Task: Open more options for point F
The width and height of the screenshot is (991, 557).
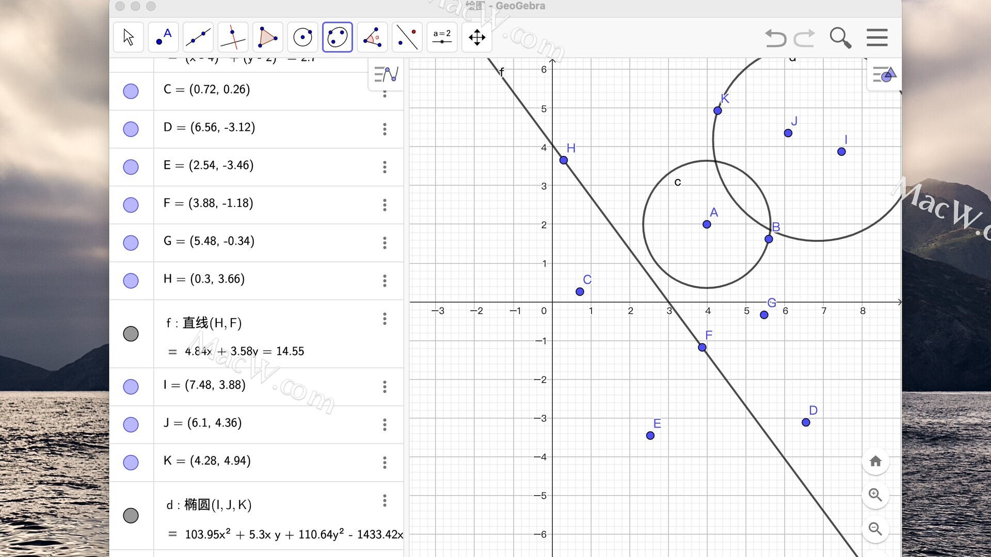Action: click(x=385, y=205)
